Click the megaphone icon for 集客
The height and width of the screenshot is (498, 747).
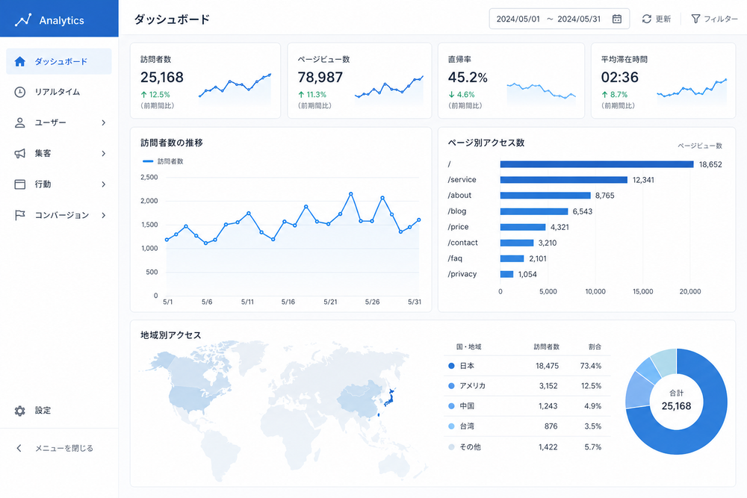19,153
